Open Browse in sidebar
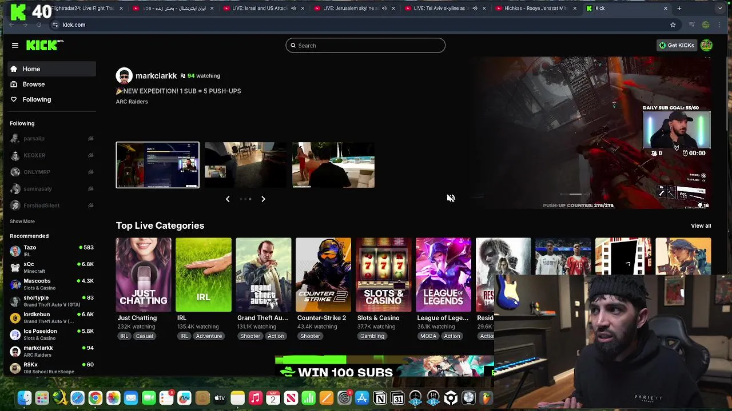The height and width of the screenshot is (411, 732). tap(51, 84)
